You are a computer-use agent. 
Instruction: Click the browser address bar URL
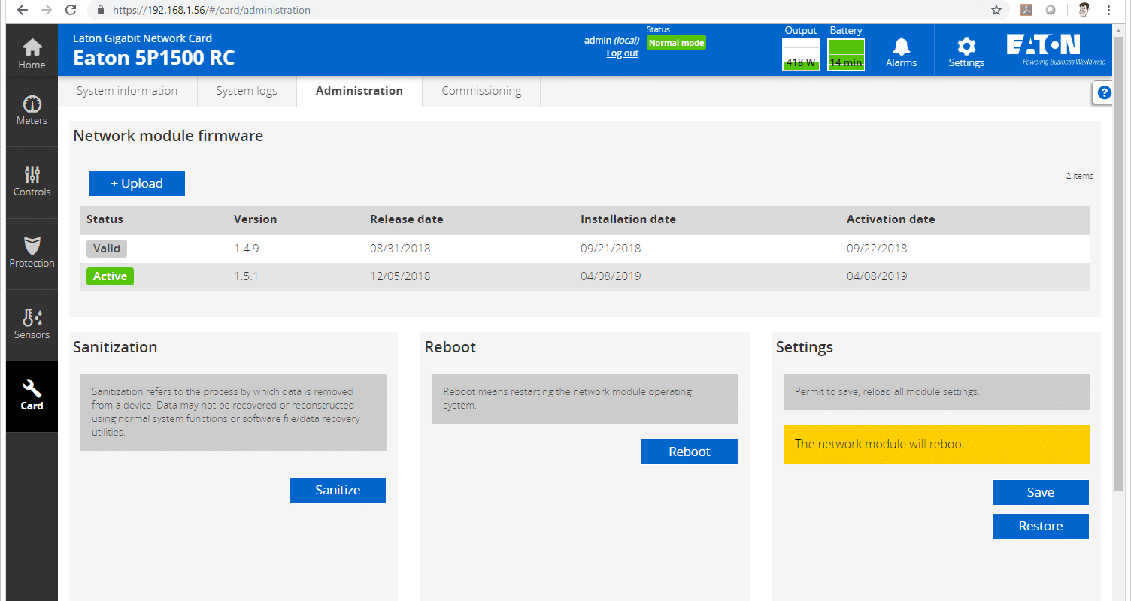pyautogui.click(x=211, y=10)
